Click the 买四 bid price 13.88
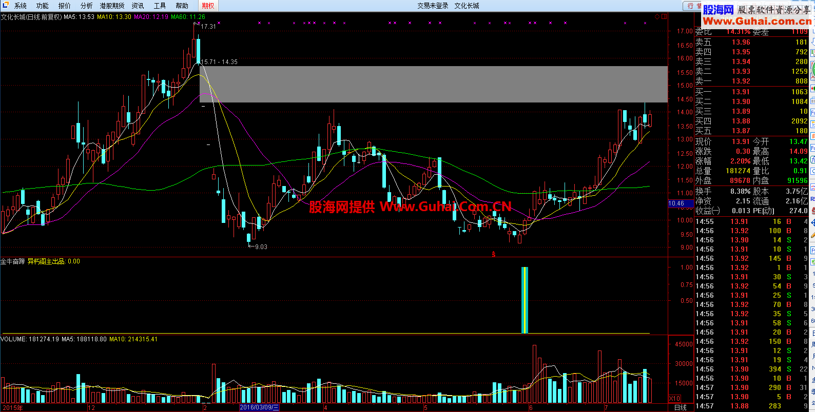This screenshot has width=815, height=412. coord(741,121)
